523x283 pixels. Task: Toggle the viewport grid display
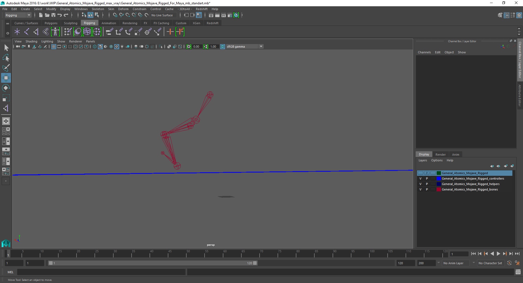pos(54,47)
